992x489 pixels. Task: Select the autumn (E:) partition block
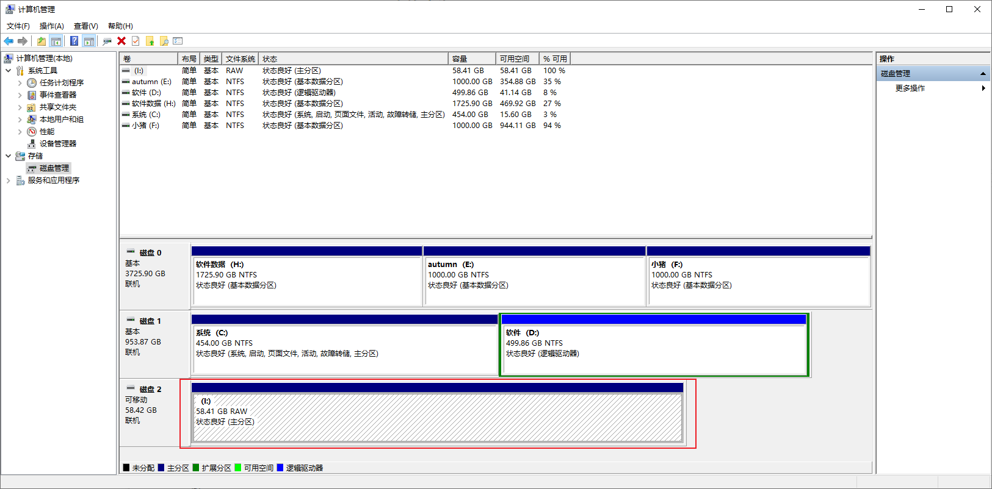(535, 276)
